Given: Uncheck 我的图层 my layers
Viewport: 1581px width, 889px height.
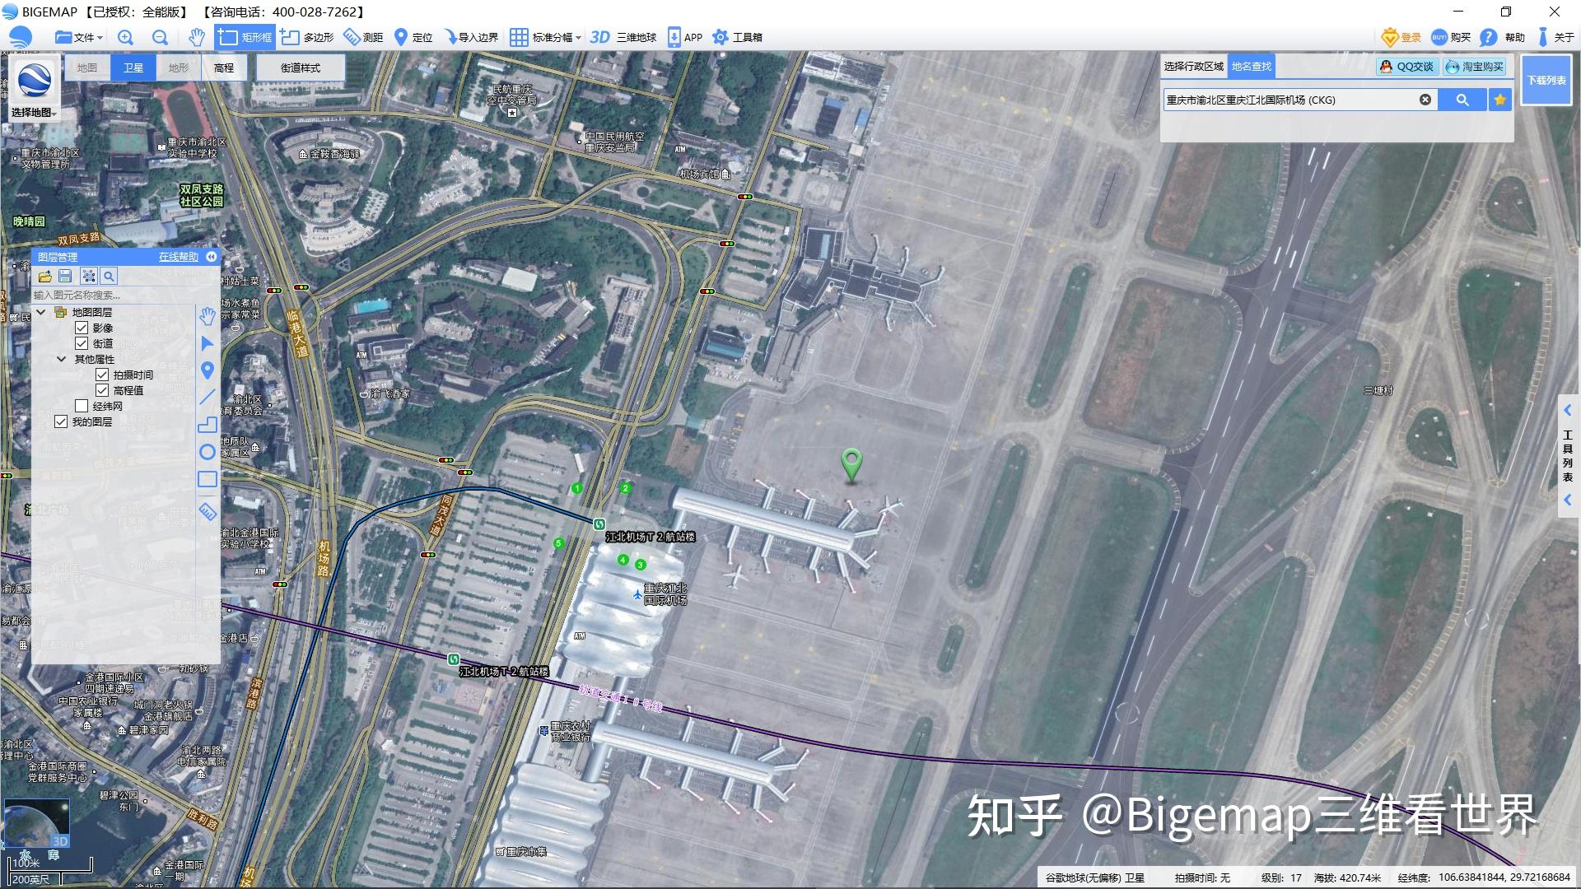Looking at the screenshot, I should point(61,421).
